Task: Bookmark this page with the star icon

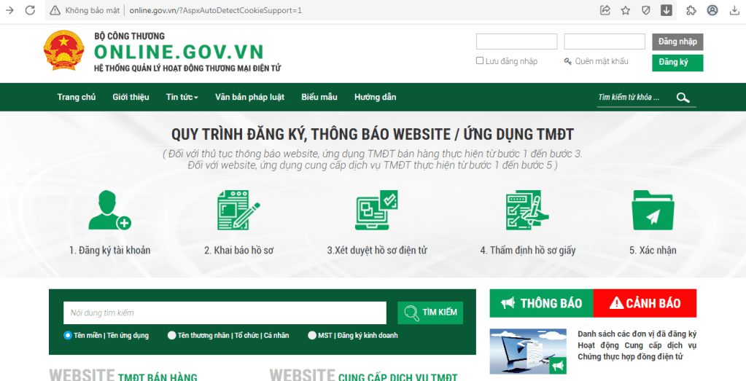Action: pyautogui.click(x=625, y=10)
